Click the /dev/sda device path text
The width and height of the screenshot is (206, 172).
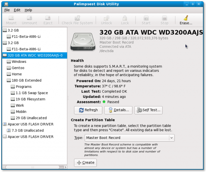click(107, 51)
